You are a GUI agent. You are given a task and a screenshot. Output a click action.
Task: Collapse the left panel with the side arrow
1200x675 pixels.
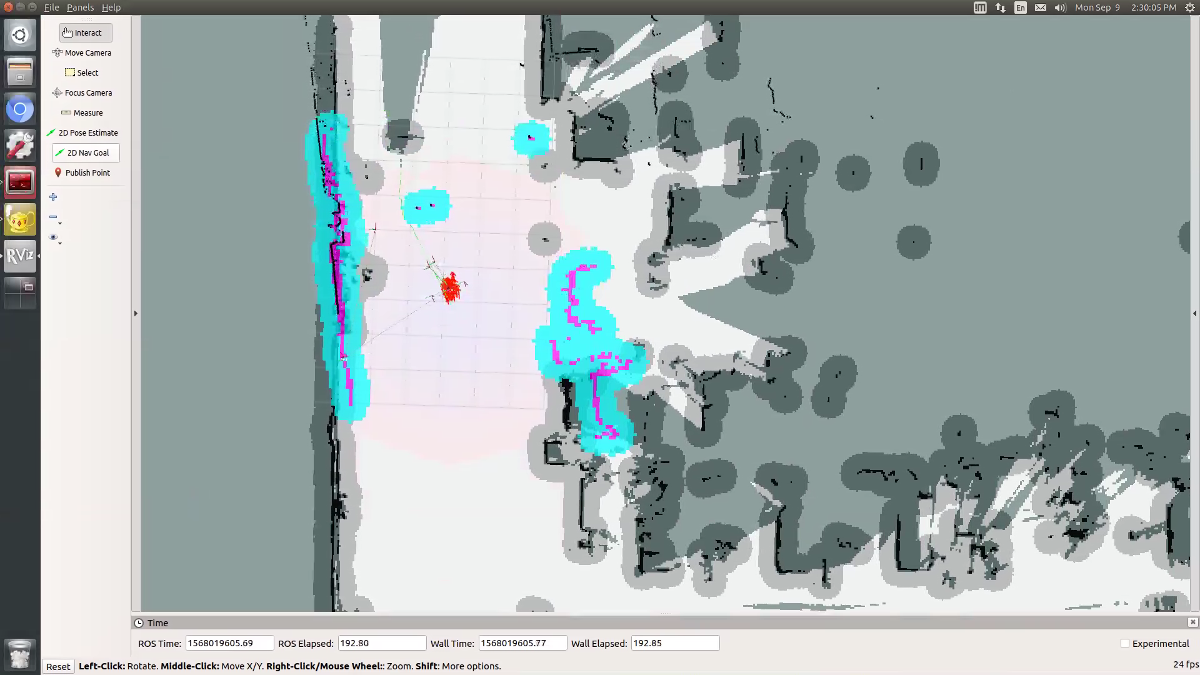[136, 313]
